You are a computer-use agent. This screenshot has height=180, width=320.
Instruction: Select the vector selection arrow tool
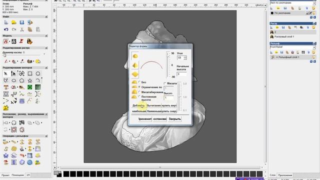[5, 73]
